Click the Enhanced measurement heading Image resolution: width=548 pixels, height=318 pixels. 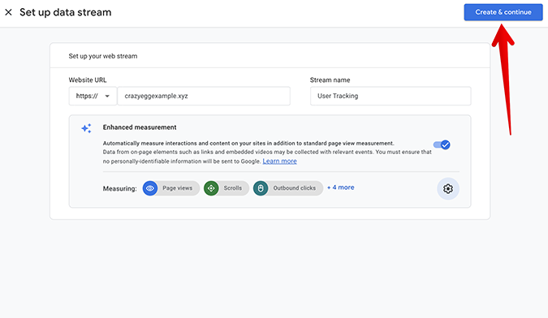pos(140,127)
